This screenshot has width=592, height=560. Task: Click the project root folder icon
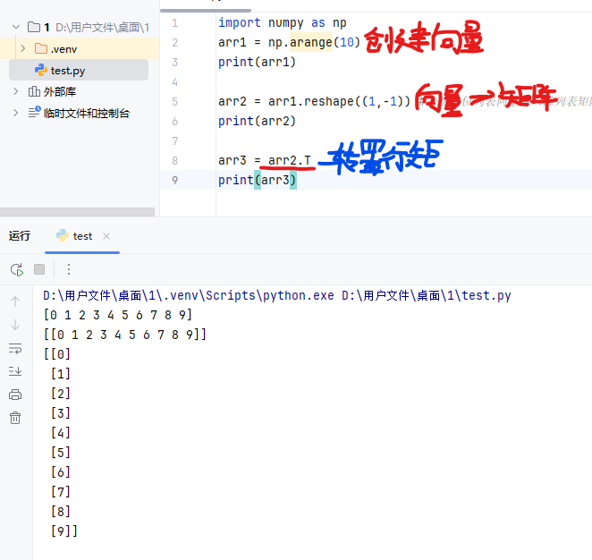tap(34, 27)
